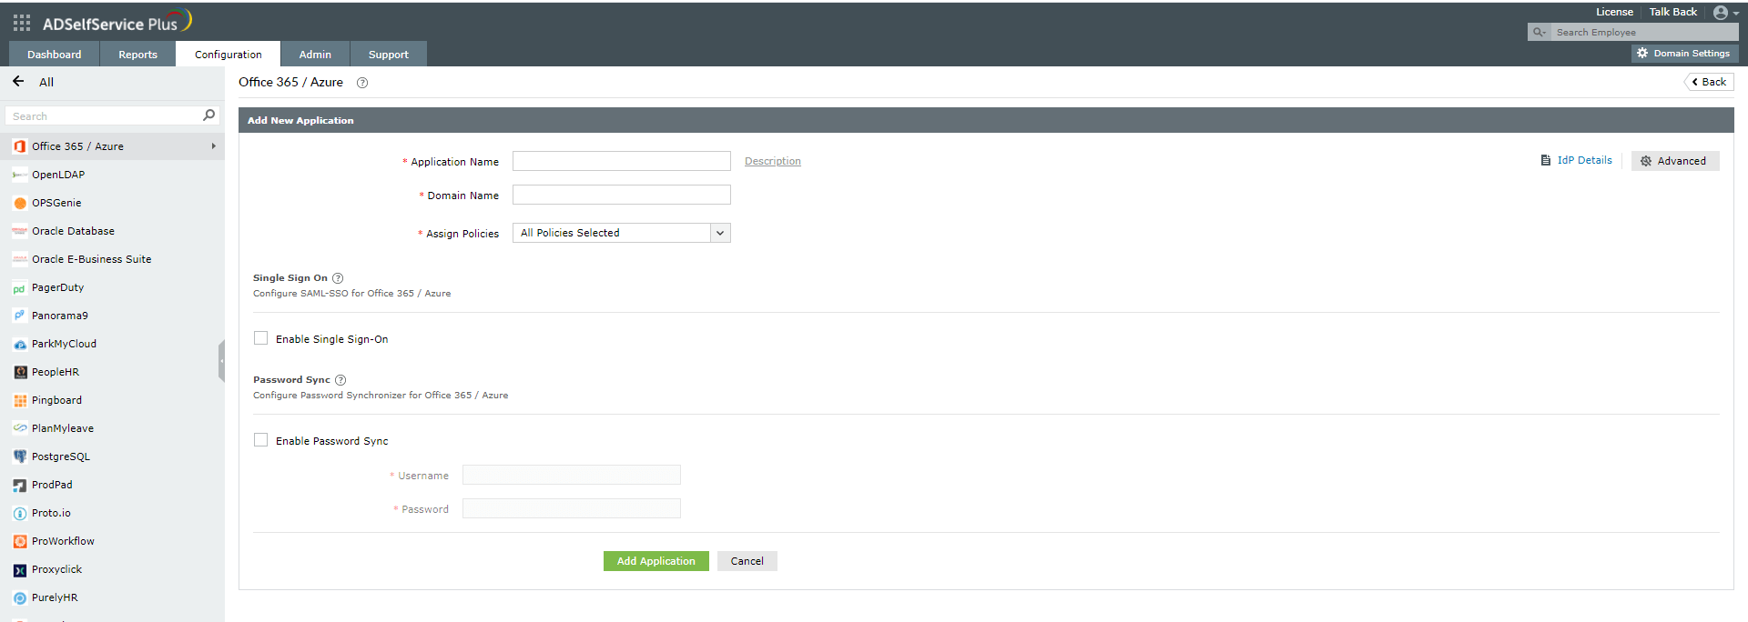The height and width of the screenshot is (622, 1748).
Task: Click the PostgreSQL icon
Action: point(20,456)
